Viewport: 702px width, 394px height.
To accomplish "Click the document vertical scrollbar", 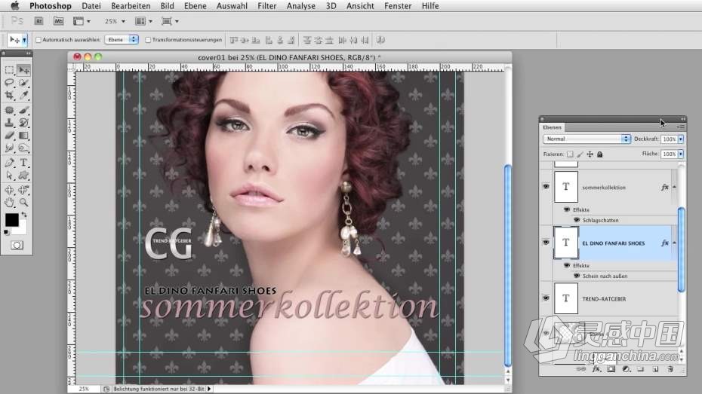I will tap(508, 265).
